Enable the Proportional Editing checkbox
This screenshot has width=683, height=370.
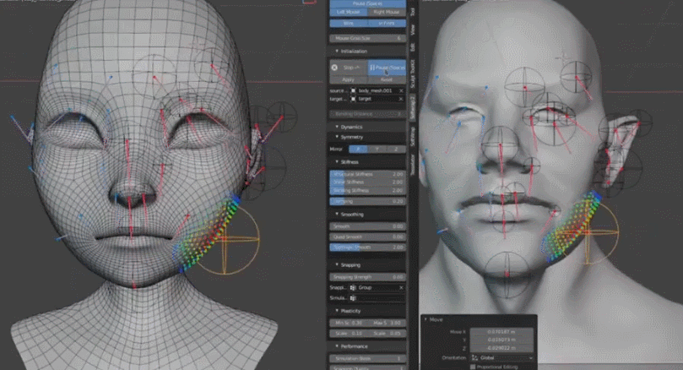[473, 367]
